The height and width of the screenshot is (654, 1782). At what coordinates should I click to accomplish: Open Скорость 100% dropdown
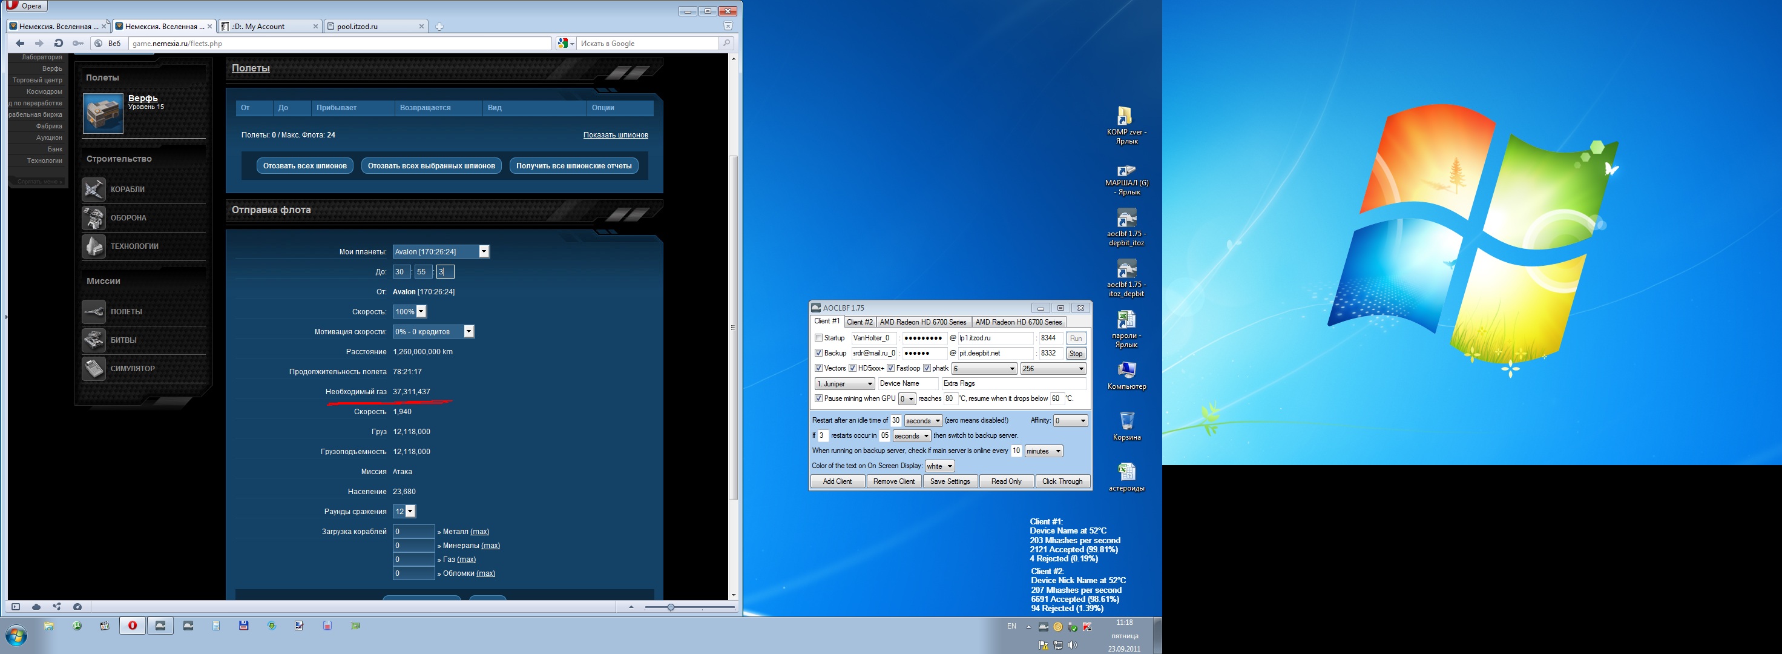pyautogui.click(x=410, y=311)
